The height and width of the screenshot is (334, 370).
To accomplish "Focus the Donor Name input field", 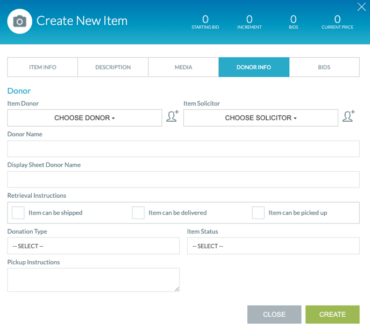I will 183,149.
